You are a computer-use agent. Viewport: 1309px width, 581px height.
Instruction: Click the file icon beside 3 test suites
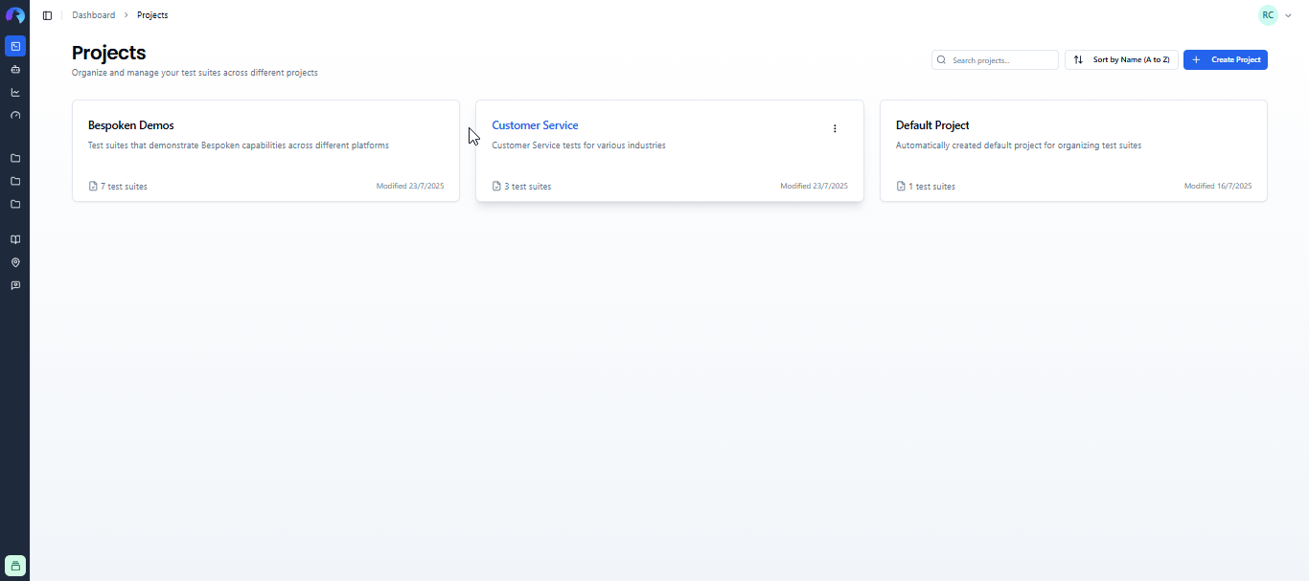click(496, 187)
